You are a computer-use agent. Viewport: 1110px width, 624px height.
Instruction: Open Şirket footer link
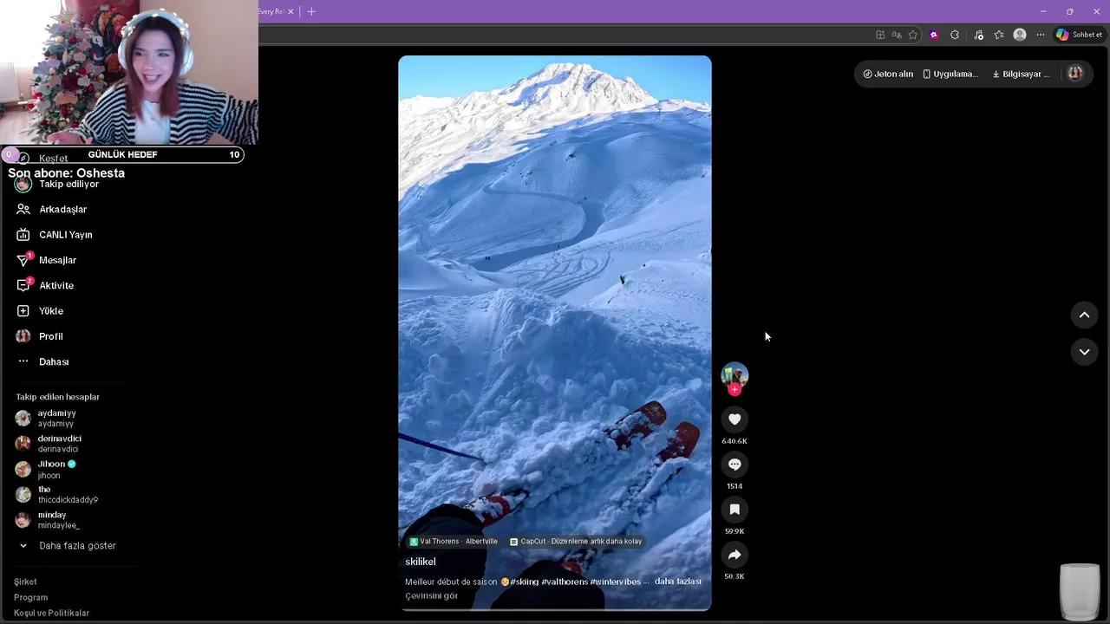click(x=25, y=582)
